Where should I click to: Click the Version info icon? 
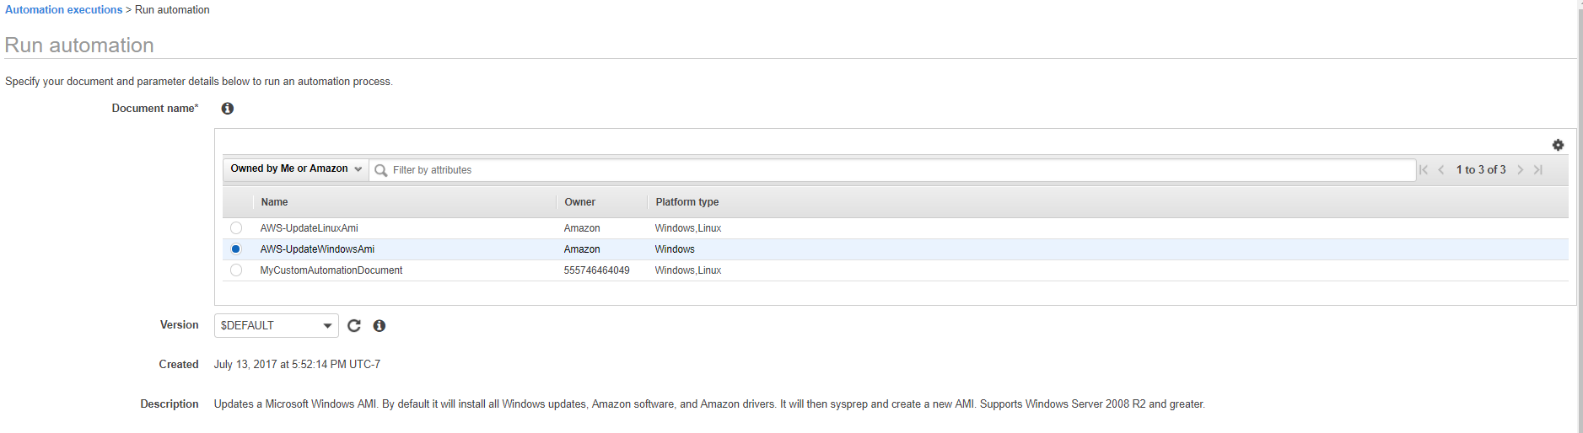point(380,326)
